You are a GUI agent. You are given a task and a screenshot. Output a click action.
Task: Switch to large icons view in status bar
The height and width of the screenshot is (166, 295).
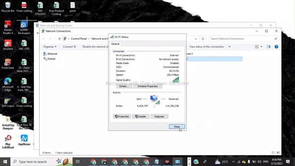point(278,153)
